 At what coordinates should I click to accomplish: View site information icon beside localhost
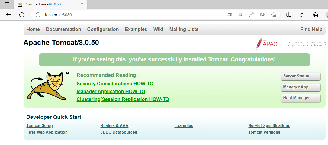click(38, 15)
